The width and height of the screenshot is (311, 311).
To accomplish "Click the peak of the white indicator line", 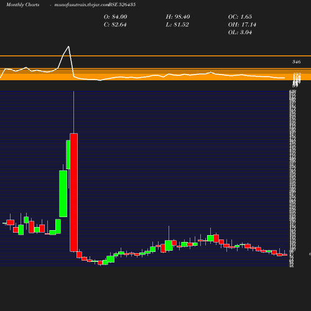I will click(x=68, y=47).
